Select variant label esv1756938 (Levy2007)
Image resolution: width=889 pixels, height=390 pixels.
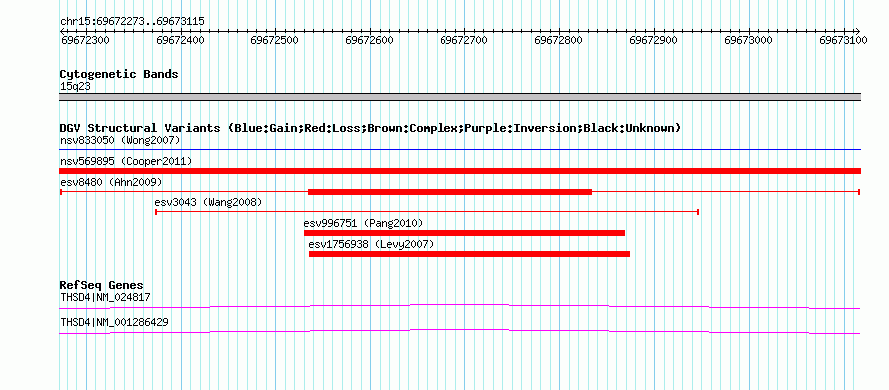[371, 244]
